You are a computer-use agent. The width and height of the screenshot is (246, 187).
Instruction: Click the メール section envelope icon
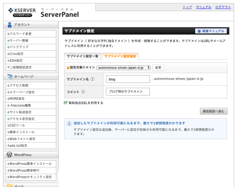point(10,185)
